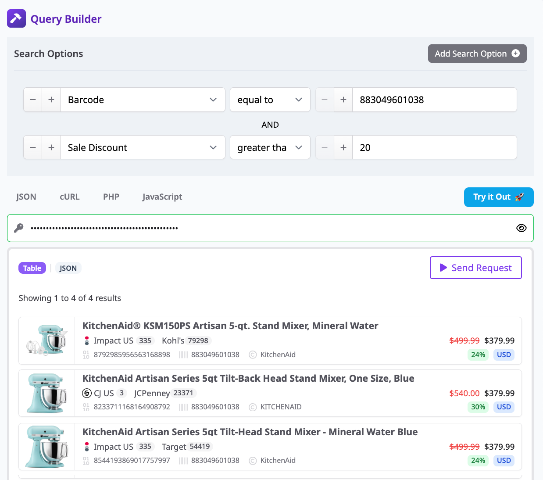
Task: Click the Target Mineral Water Blue mixer thumbnail
Action: [47, 447]
